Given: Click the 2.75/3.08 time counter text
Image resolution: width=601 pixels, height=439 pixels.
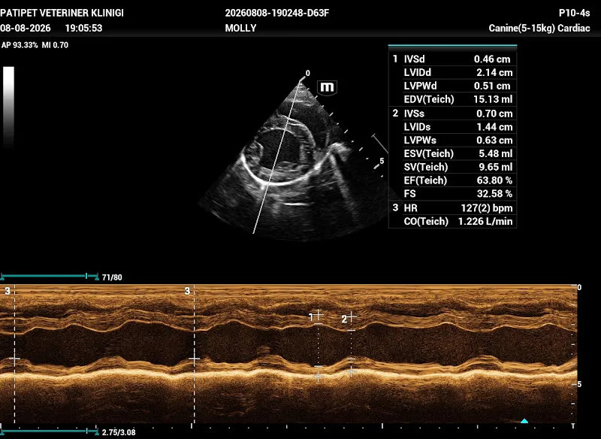Looking at the screenshot, I should click(119, 432).
